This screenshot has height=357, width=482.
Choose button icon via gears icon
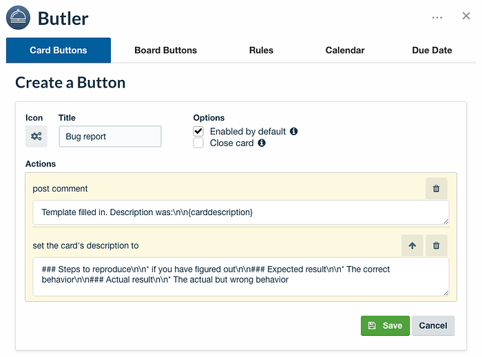(x=36, y=136)
